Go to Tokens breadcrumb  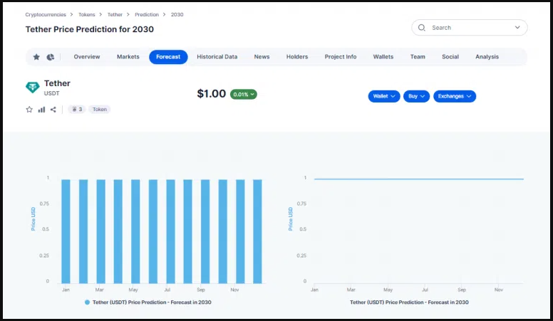click(x=87, y=14)
